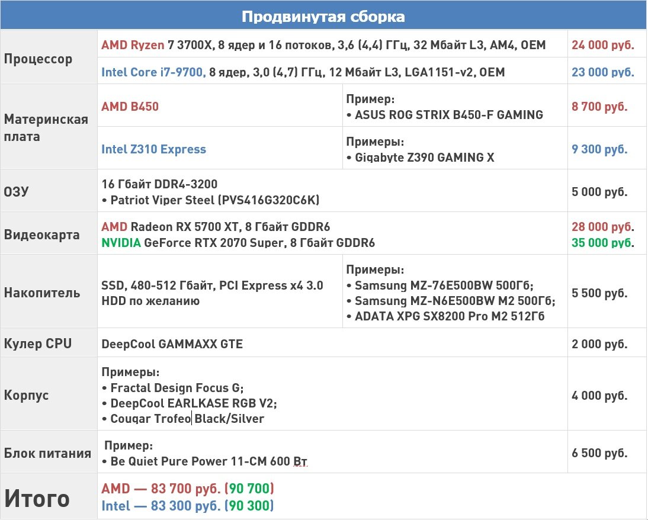Image resolution: width=648 pixels, height=520 pixels.
Task: Click the '8 700 руб.' price
Action: tap(599, 106)
